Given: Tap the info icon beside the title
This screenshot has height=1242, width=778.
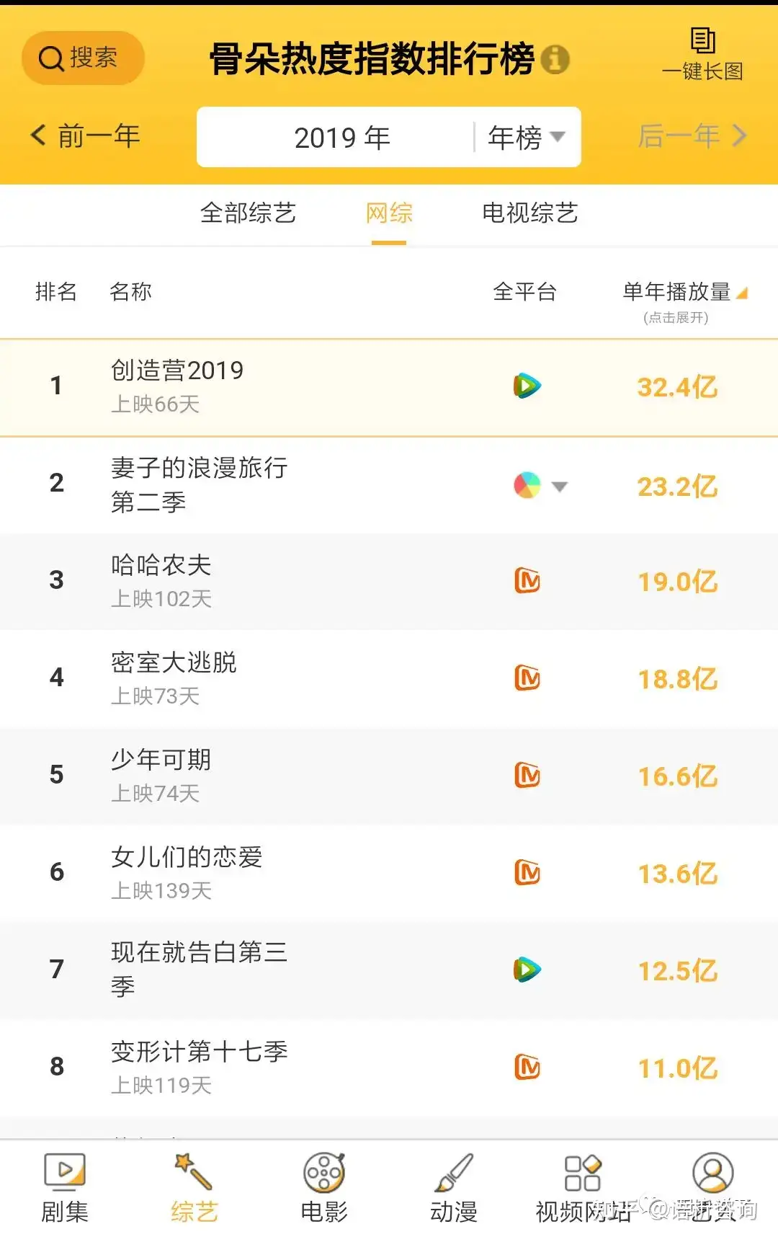Looking at the screenshot, I should [555, 59].
